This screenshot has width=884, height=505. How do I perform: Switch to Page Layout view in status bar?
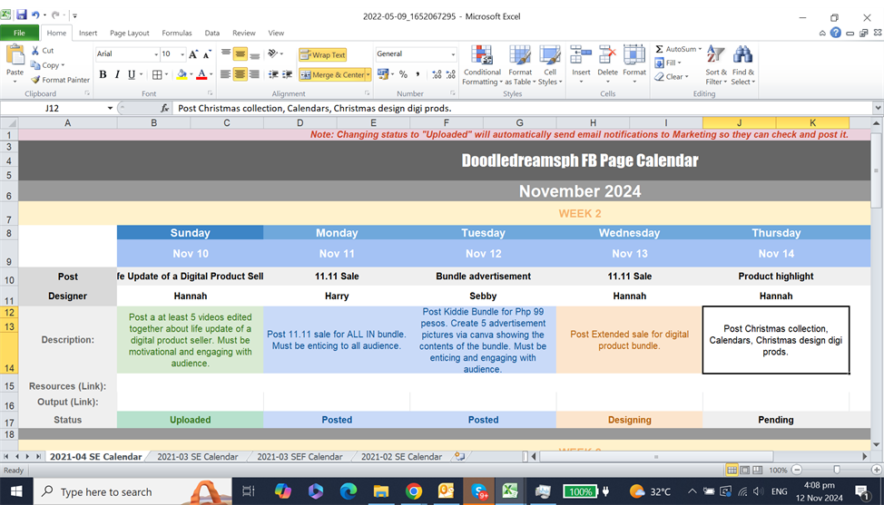[x=745, y=470]
